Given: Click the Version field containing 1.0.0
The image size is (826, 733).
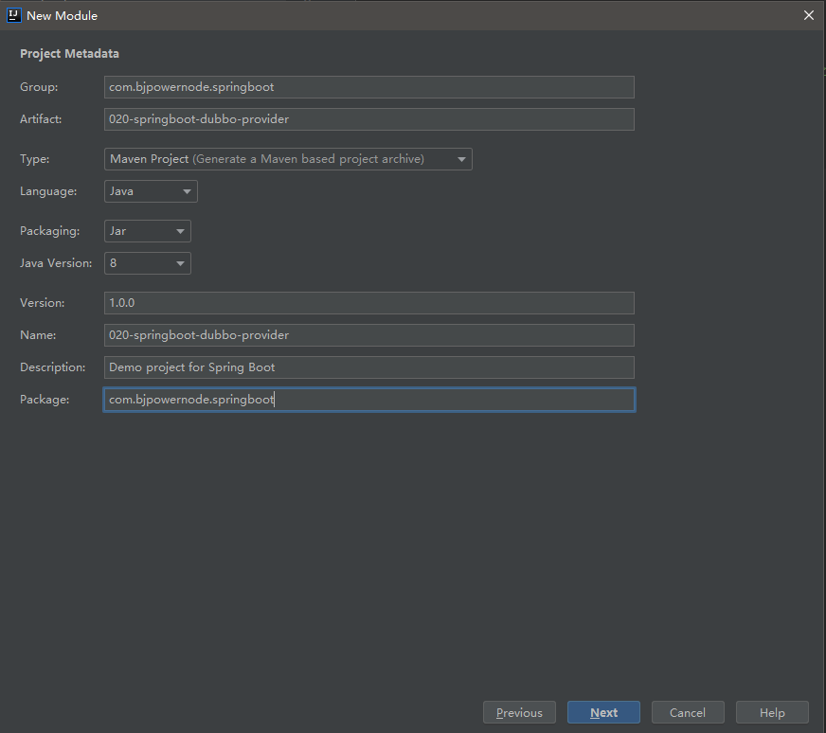Looking at the screenshot, I should (x=368, y=303).
